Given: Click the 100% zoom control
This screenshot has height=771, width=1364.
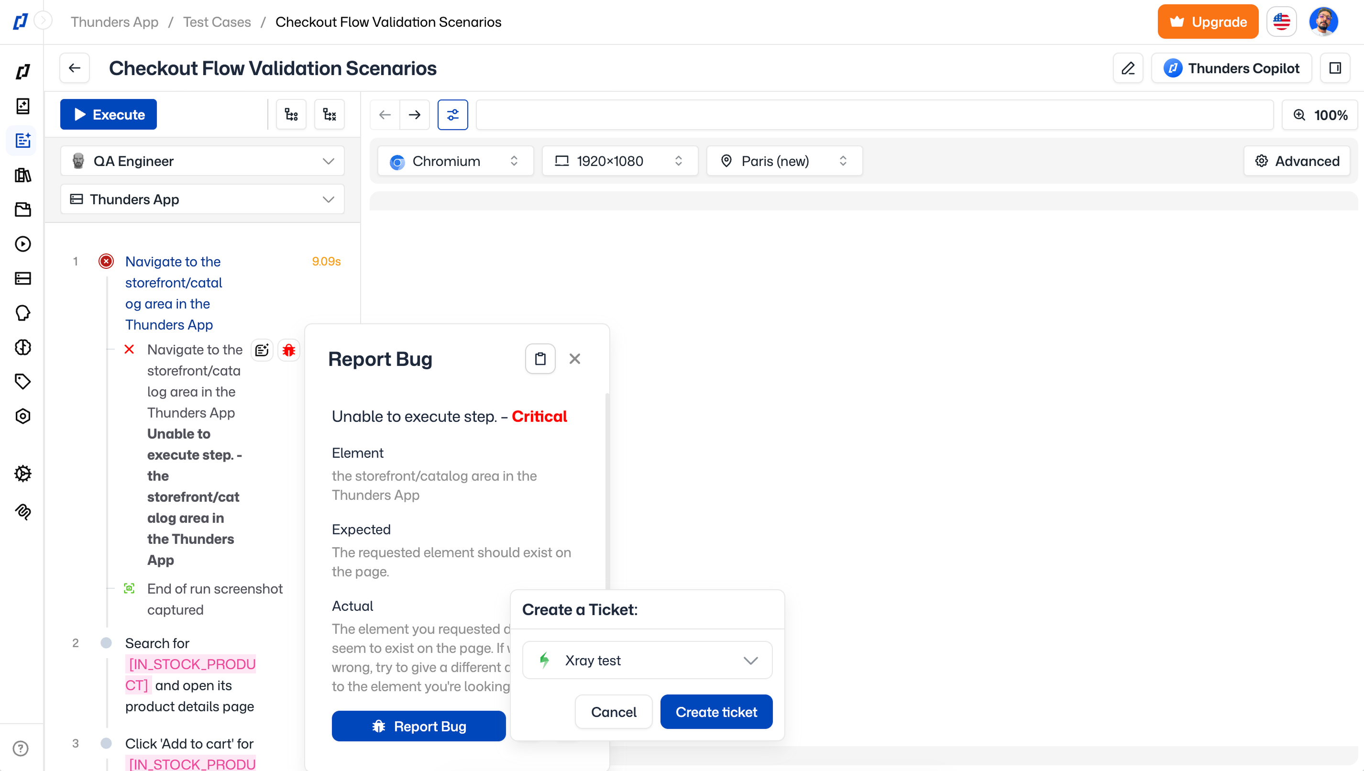Looking at the screenshot, I should click(x=1320, y=115).
